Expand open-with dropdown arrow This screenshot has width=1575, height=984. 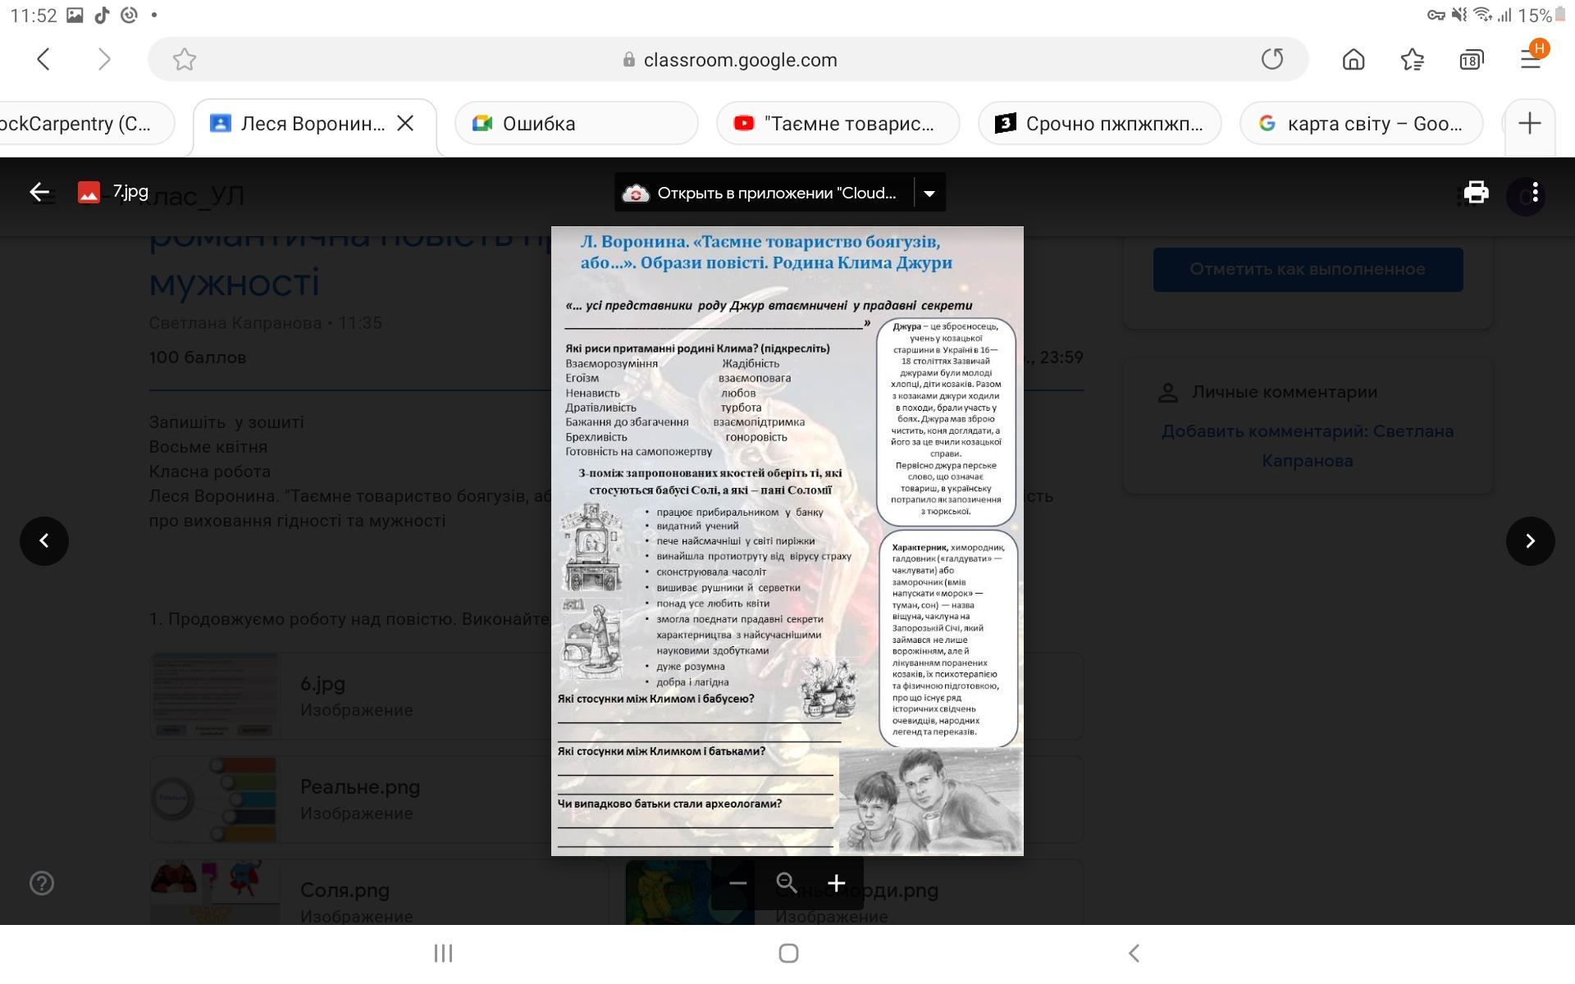tap(929, 194)
